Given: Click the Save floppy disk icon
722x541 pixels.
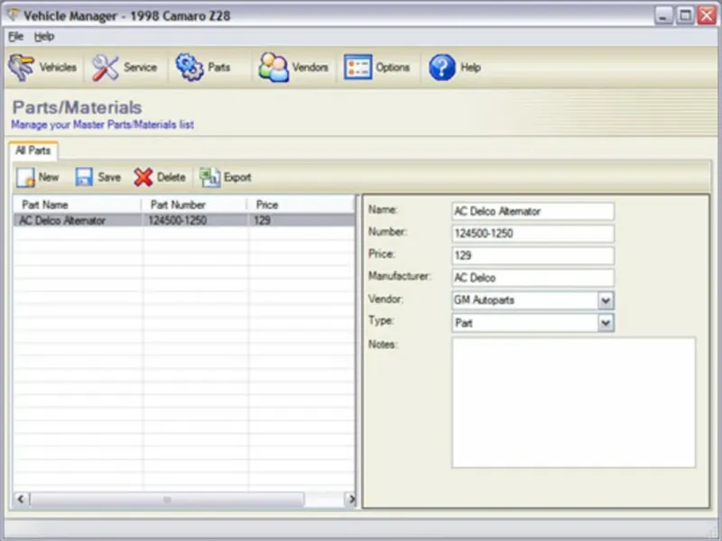Looking at the screenshot, I should [84, 177].
